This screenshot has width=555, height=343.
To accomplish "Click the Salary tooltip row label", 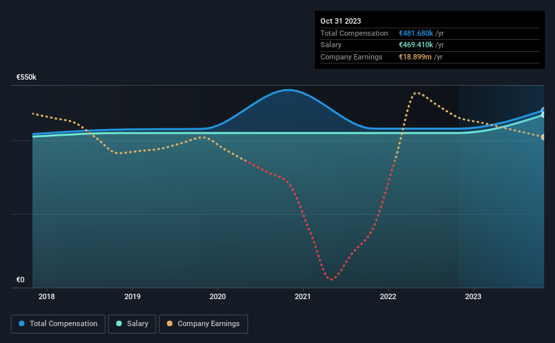I will [x=331, y=45].
